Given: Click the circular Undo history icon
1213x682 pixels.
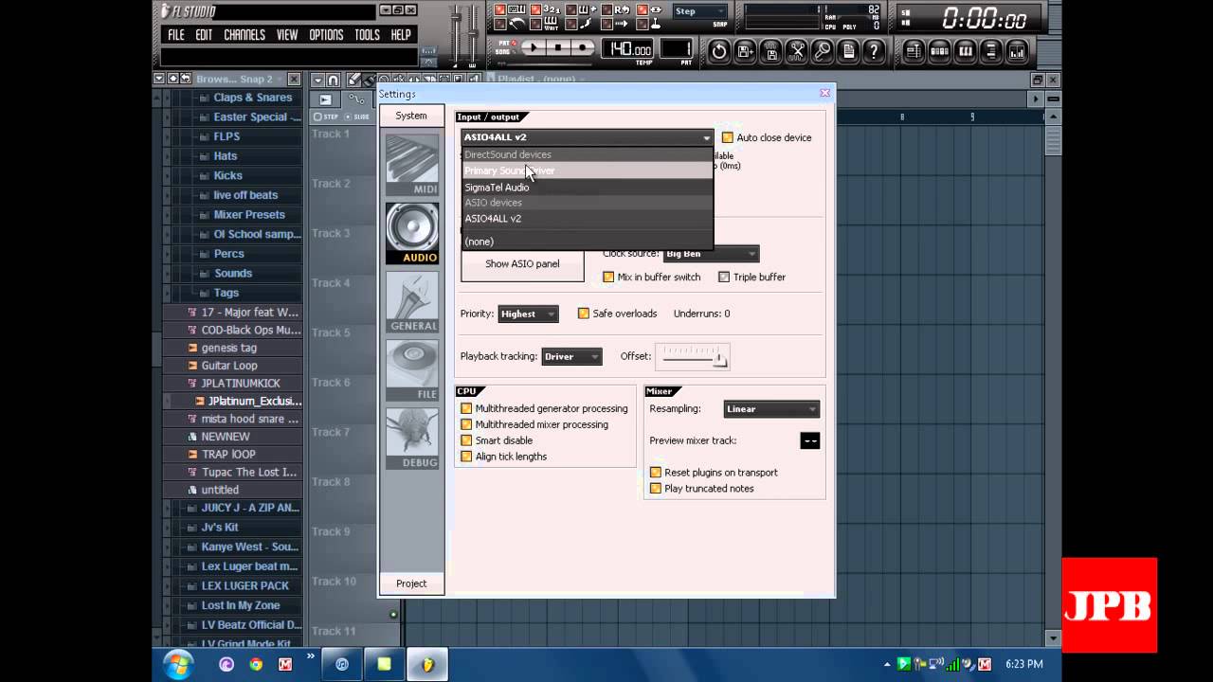Looking at the screenshot, I should [719, 50].
